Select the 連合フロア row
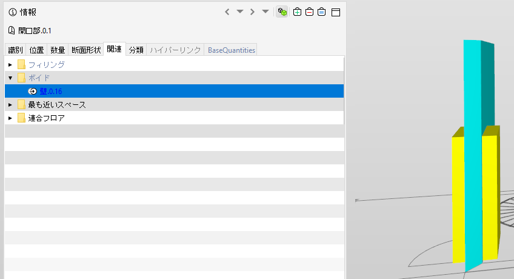514x279 pixels. click(174, 118)
